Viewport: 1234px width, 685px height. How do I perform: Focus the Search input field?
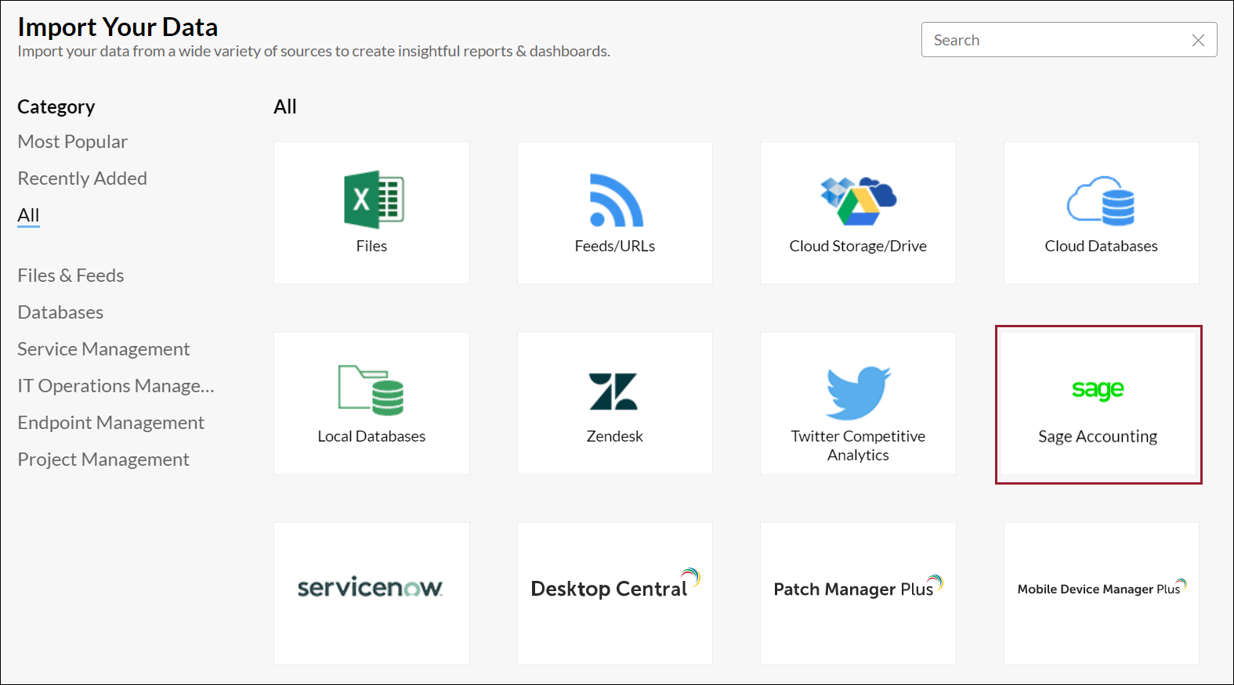point(1069,40)
